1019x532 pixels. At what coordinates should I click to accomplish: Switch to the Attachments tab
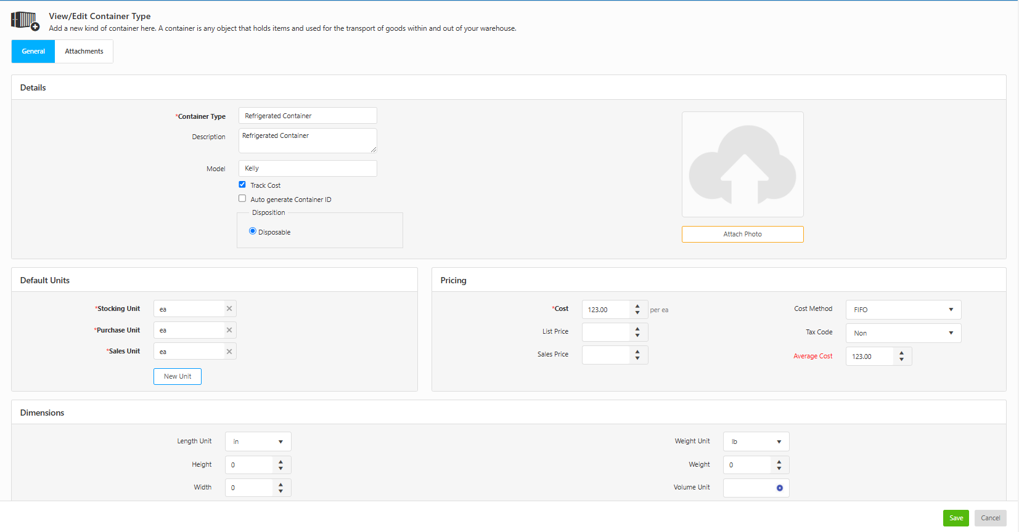click(84, 52)
